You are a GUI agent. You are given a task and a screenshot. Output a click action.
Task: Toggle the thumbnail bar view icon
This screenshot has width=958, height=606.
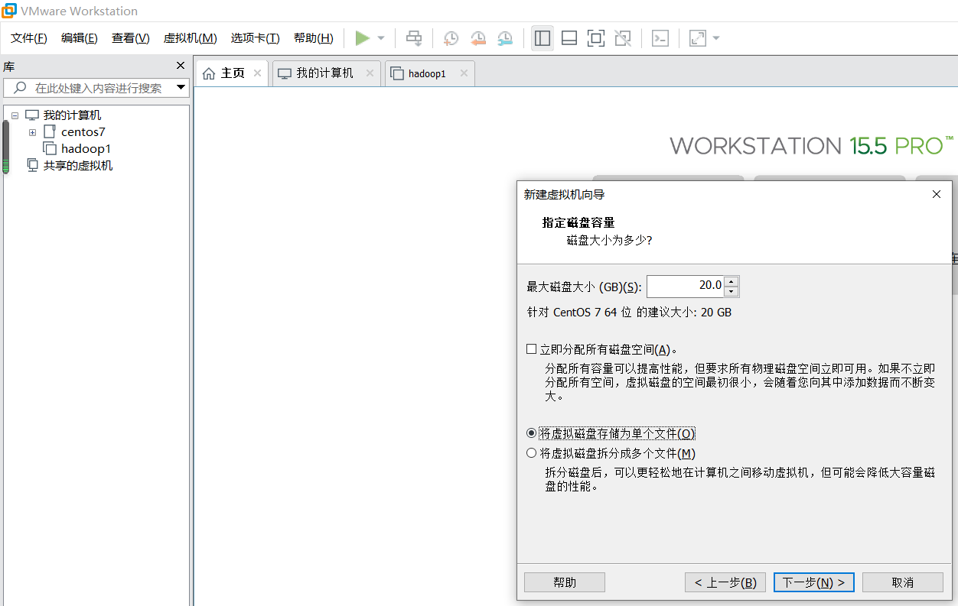[569, 38]
